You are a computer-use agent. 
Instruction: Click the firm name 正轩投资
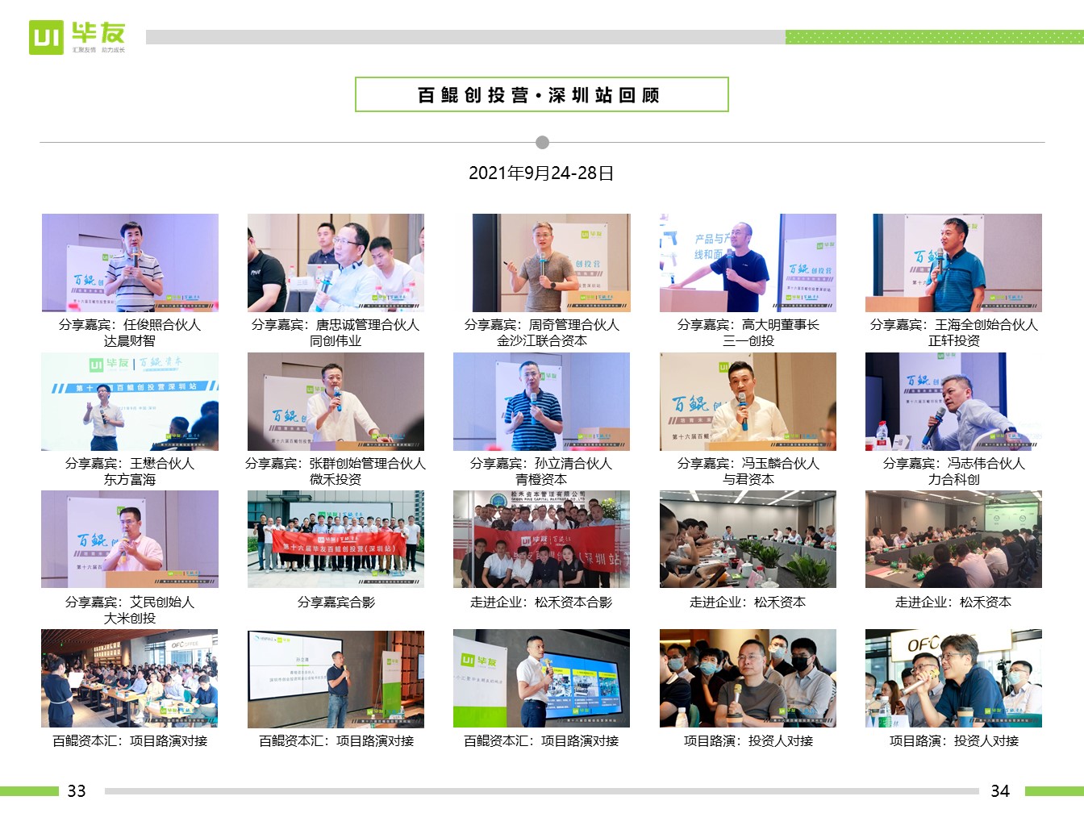[953, 341]
